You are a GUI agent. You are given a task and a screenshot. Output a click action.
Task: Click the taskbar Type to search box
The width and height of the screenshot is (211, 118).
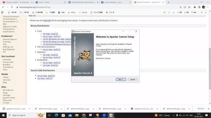tap(26, 115)
